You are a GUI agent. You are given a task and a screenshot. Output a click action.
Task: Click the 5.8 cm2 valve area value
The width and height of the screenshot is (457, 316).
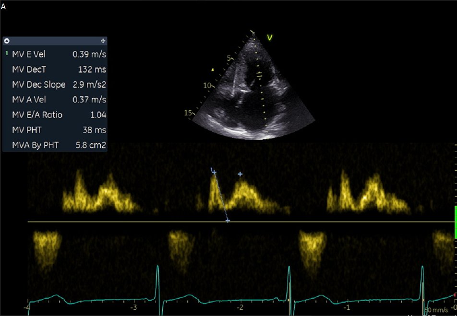point(91,145)
